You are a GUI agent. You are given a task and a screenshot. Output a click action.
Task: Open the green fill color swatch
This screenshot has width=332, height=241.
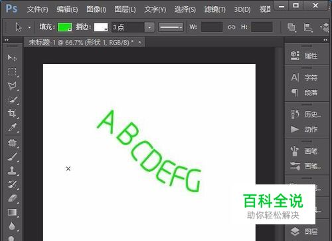[64, 27]
